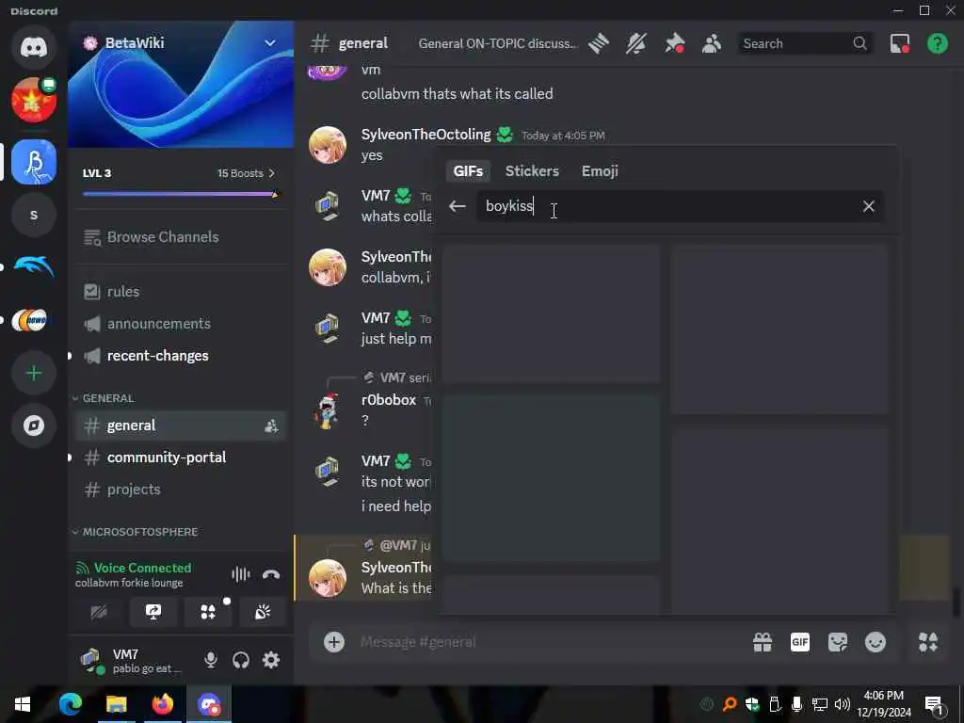
Task: Toggle notification settings bell icon
Action: point(635,43)
